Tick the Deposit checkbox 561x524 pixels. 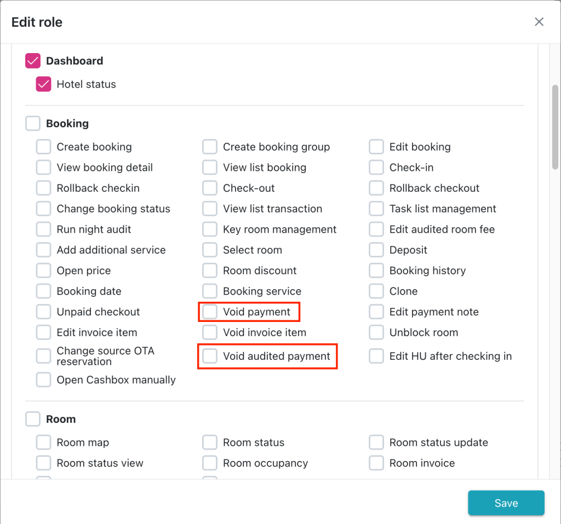click(x=376, y=250)
